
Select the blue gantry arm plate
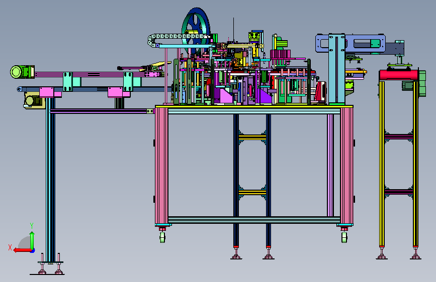351,43
